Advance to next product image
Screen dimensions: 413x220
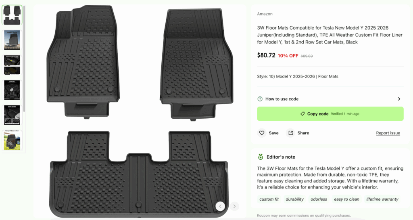(x=234, y=206)
